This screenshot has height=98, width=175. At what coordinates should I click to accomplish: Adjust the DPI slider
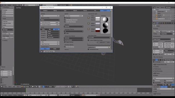[50, 16]
